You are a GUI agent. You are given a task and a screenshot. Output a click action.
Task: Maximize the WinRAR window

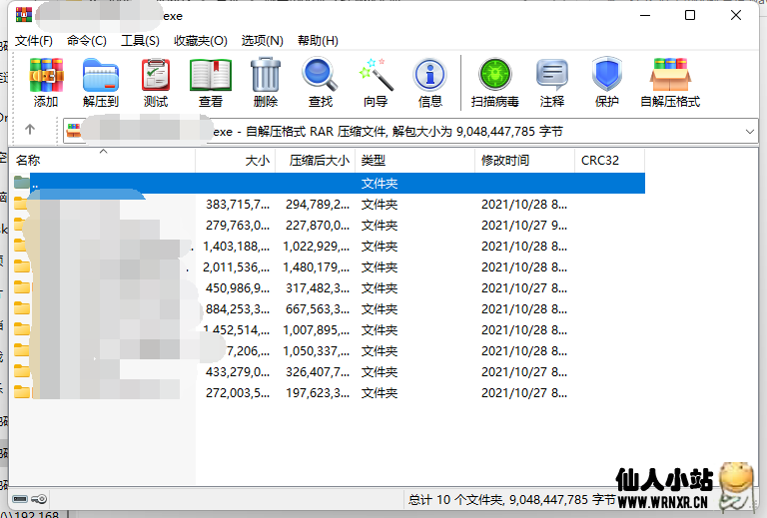coord(690,16)
